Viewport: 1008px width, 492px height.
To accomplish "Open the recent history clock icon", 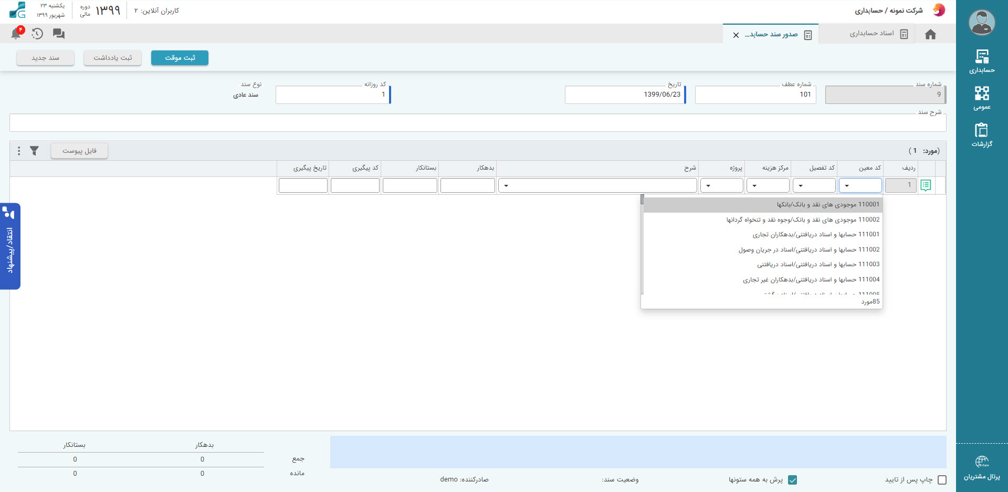I will tap(37, 34).
